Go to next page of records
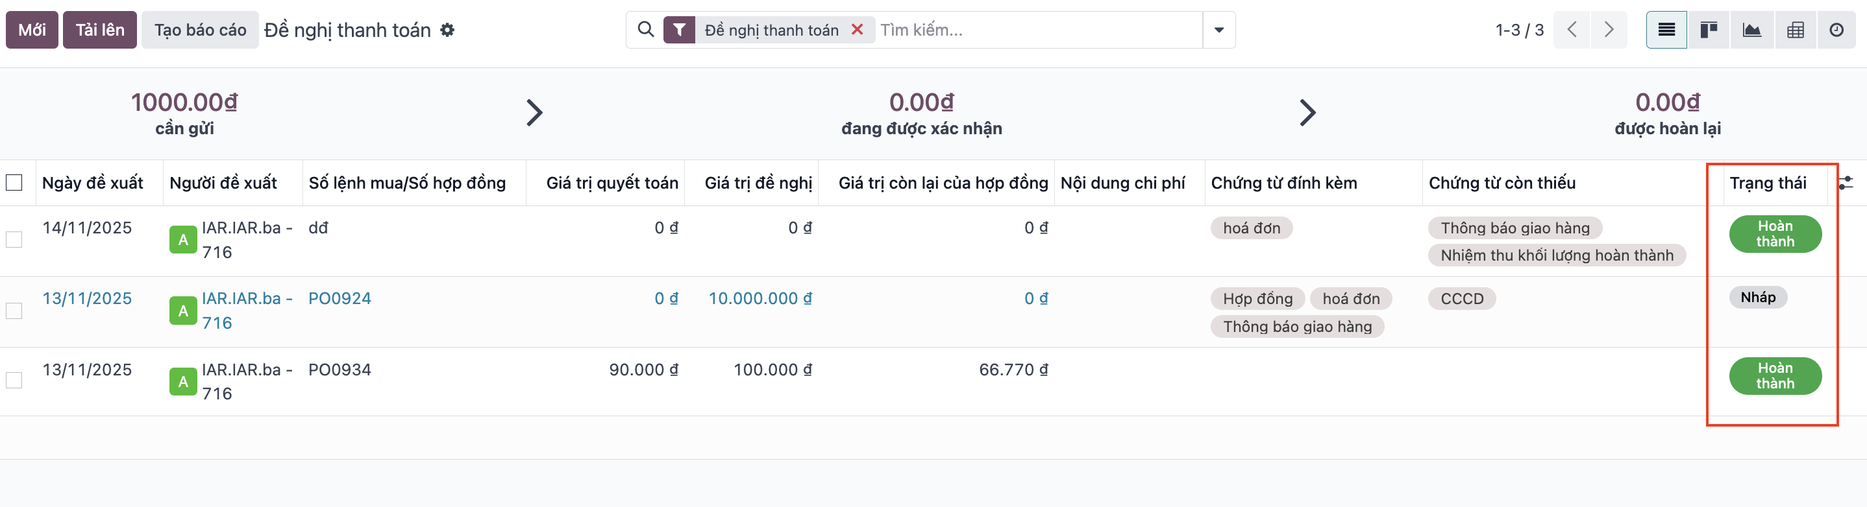 click(x=1609, y=30)
